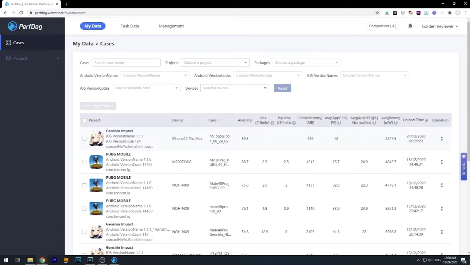The height and width of the screenshot is (265, 470).
Task: Switch to Management tab
Action: coord(171,26)
